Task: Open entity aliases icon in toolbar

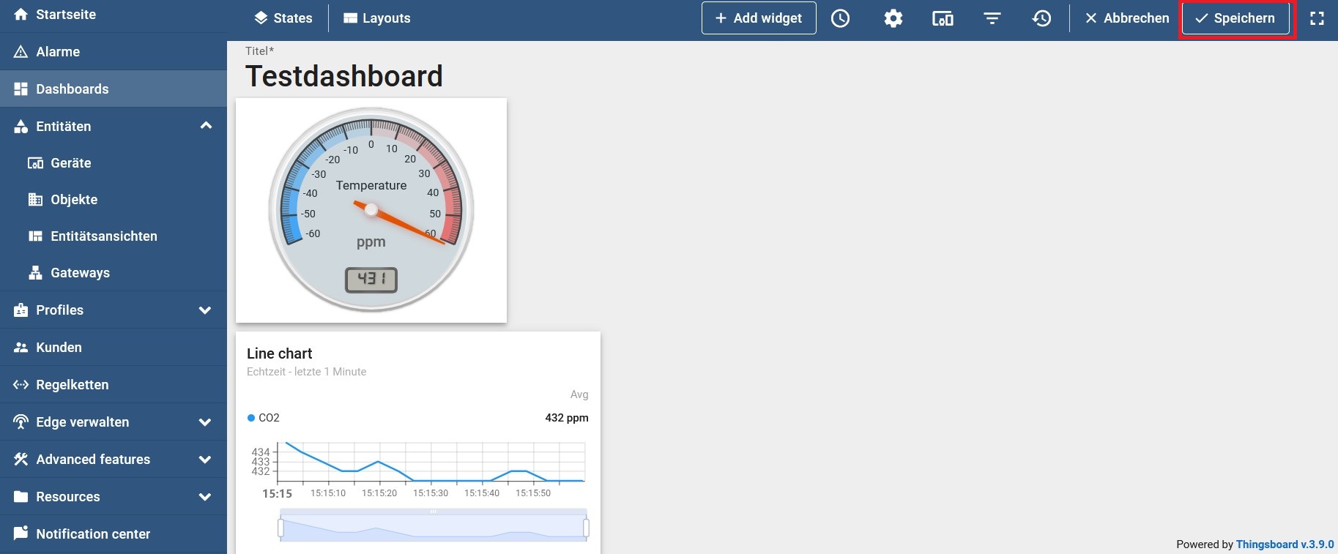Action: [942, 18]
